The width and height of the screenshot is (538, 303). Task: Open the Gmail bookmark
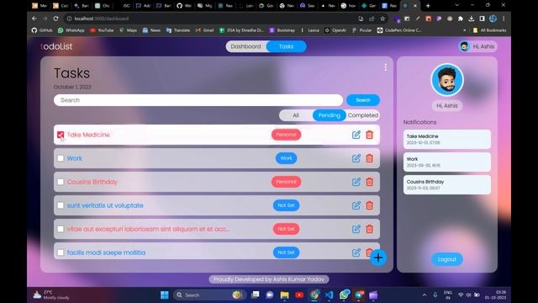point(204,30)
